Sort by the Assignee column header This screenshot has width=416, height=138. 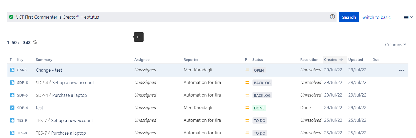142,60
